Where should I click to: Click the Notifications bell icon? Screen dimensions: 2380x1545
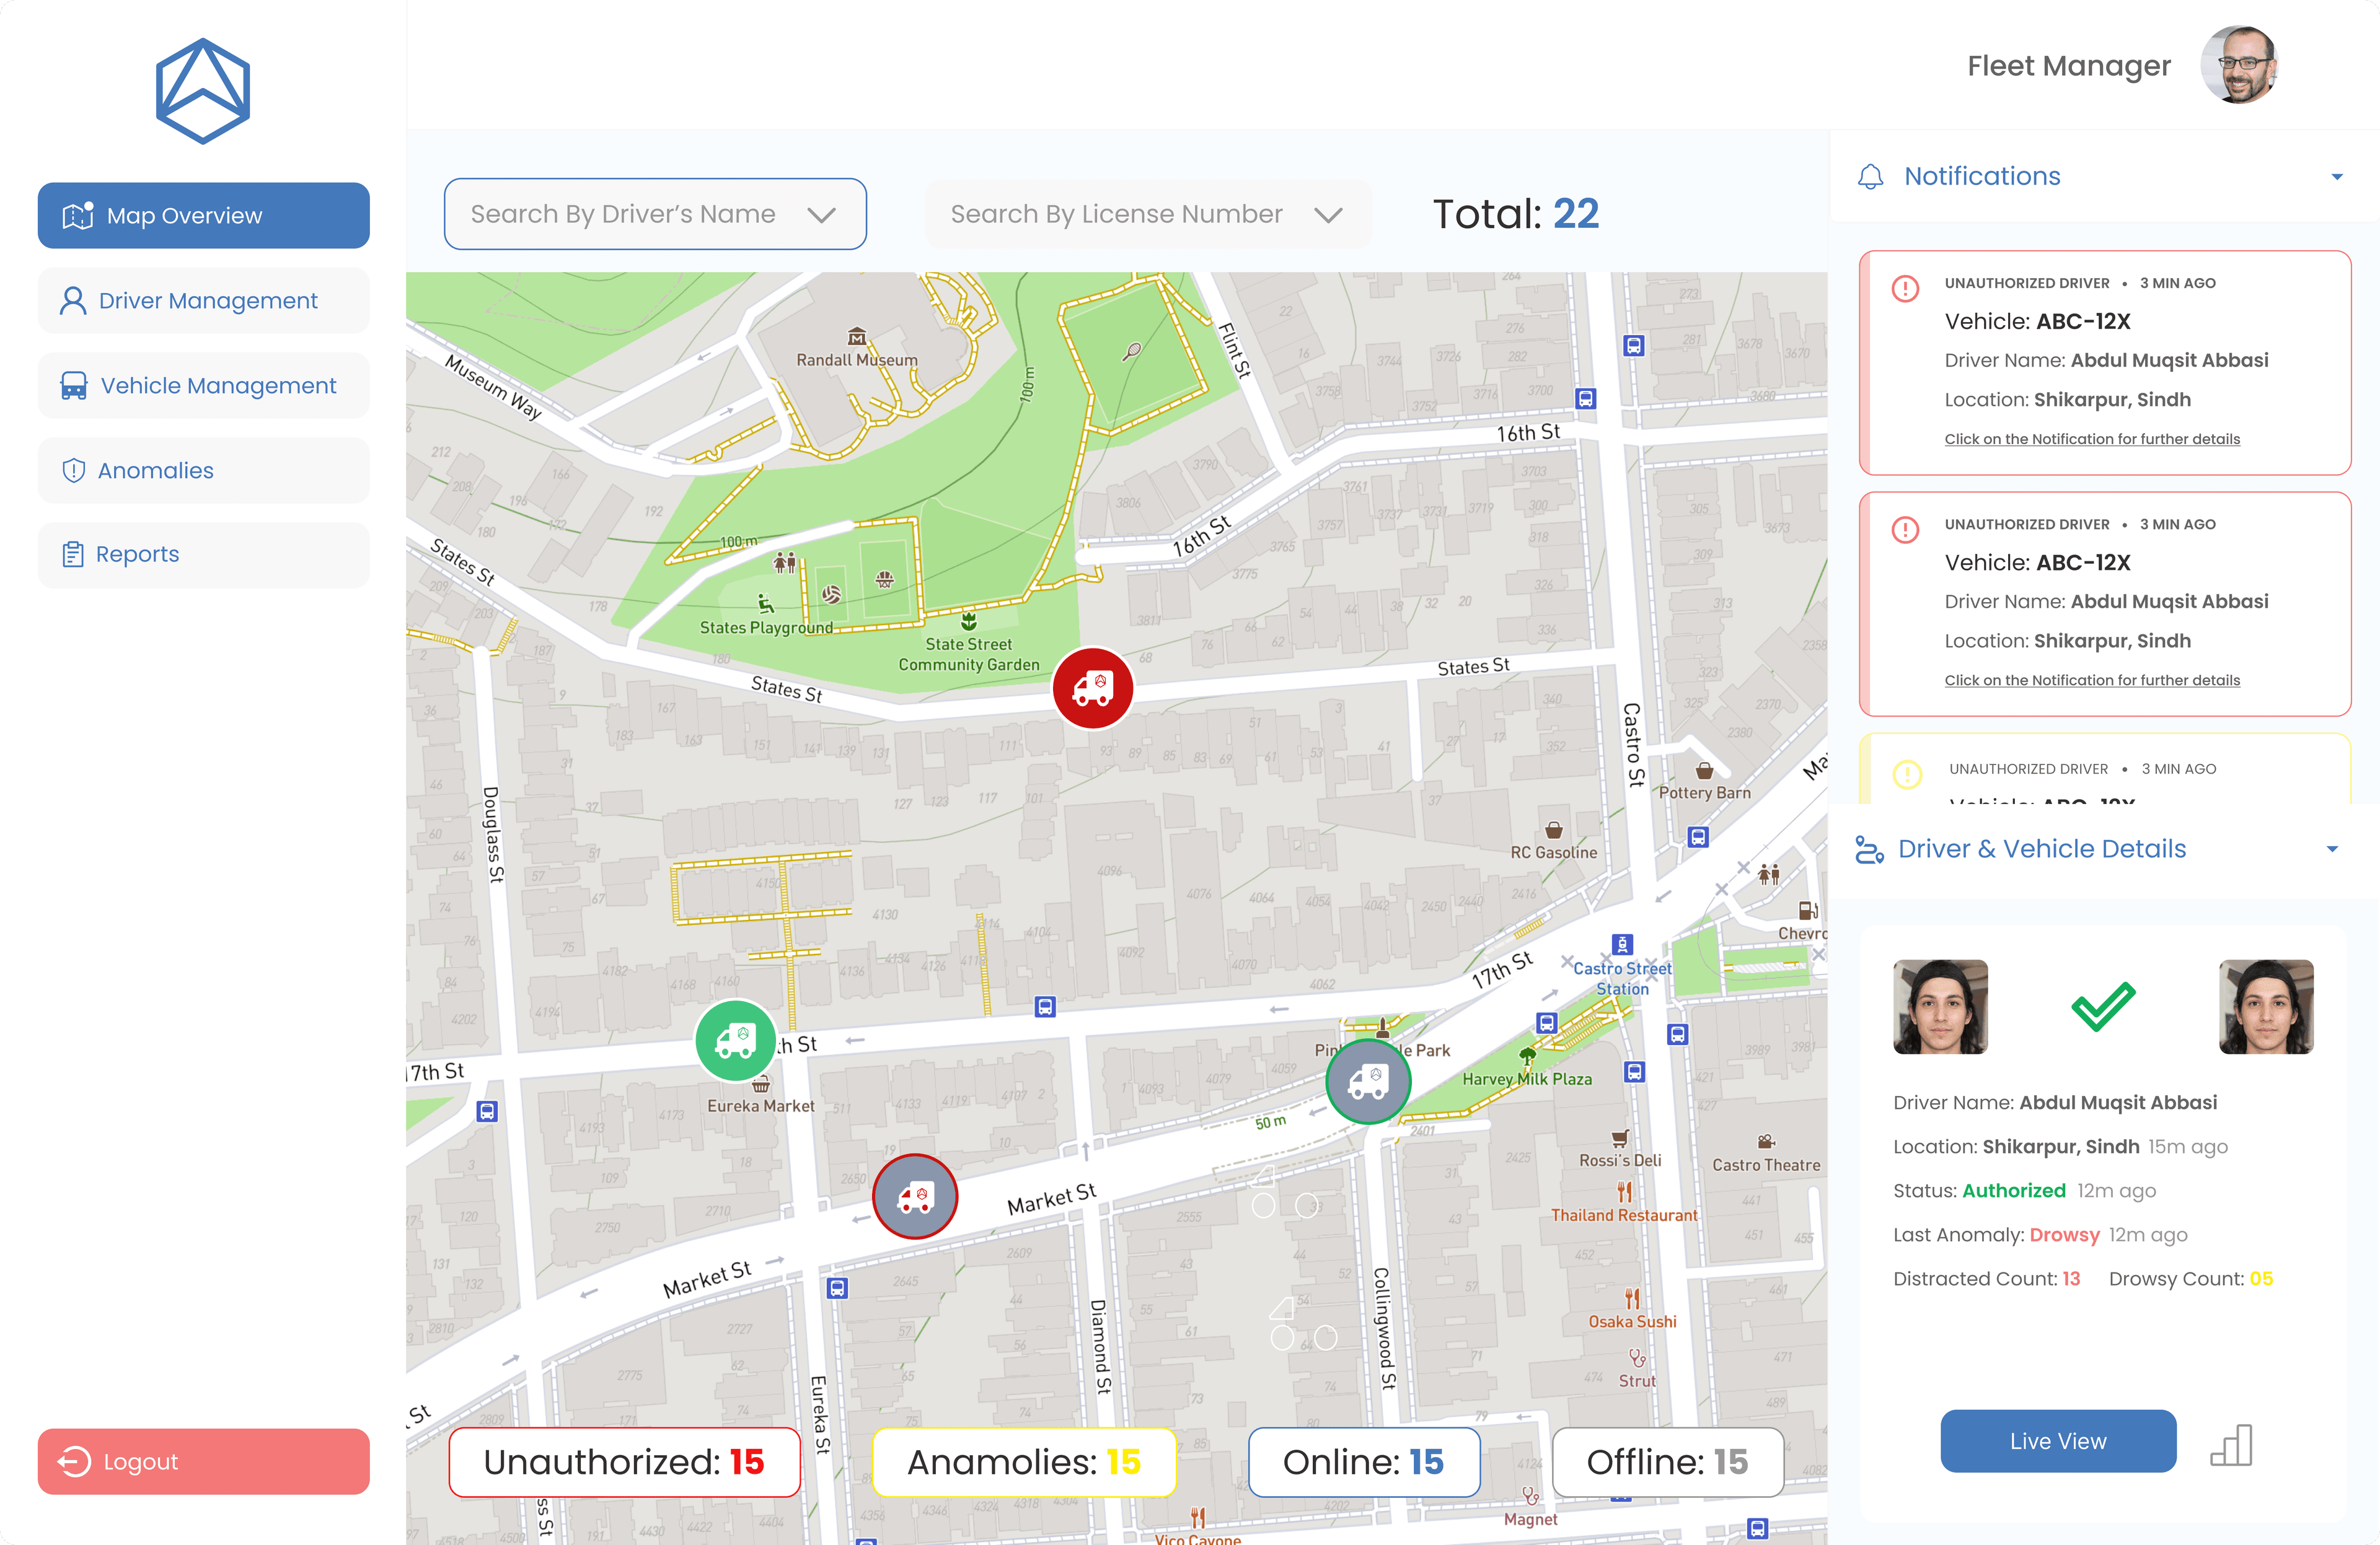click(x=1870, y=177)
